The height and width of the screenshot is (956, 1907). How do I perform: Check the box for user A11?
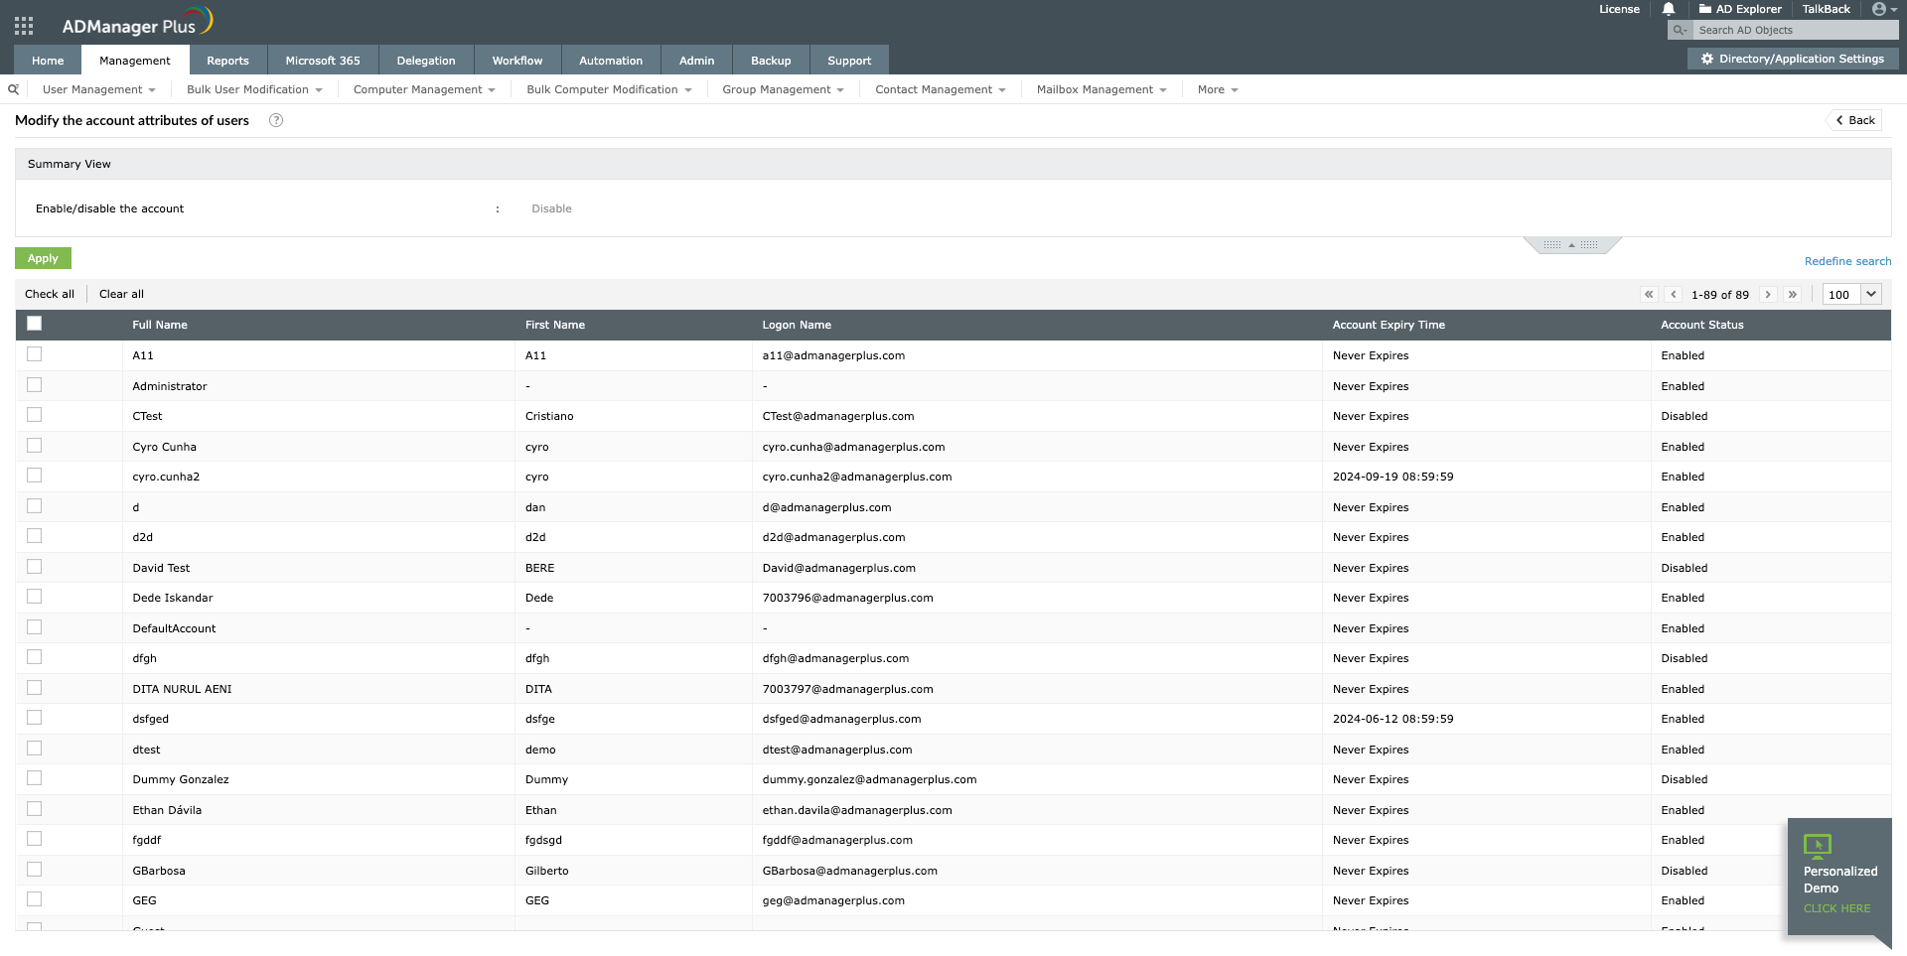coord(35,354)
